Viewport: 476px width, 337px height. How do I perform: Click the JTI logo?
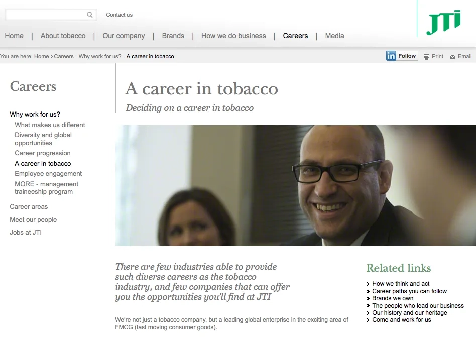click(x=443, y=23)
